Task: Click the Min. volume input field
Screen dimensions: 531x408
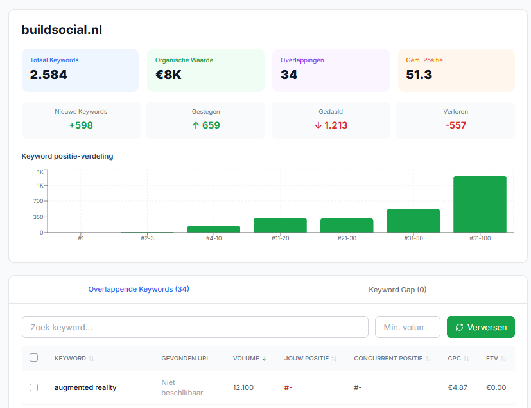Action: [407, 327]
